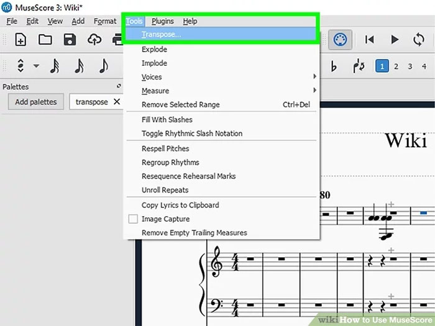The height and width of the screenshot is (326, 435).
Task: Click the Add palettes button
Action: [36, 102]
